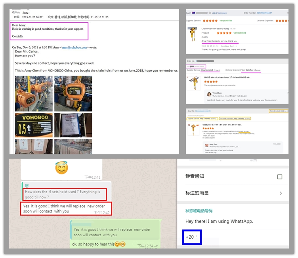Expand the 标注的消息 starred messages chevron
Screen dimensions: 298x258
[x=281, y=193]
